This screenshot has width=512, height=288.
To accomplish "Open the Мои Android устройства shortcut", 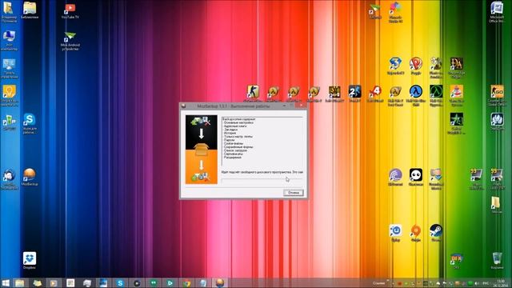I will (70, 41).
